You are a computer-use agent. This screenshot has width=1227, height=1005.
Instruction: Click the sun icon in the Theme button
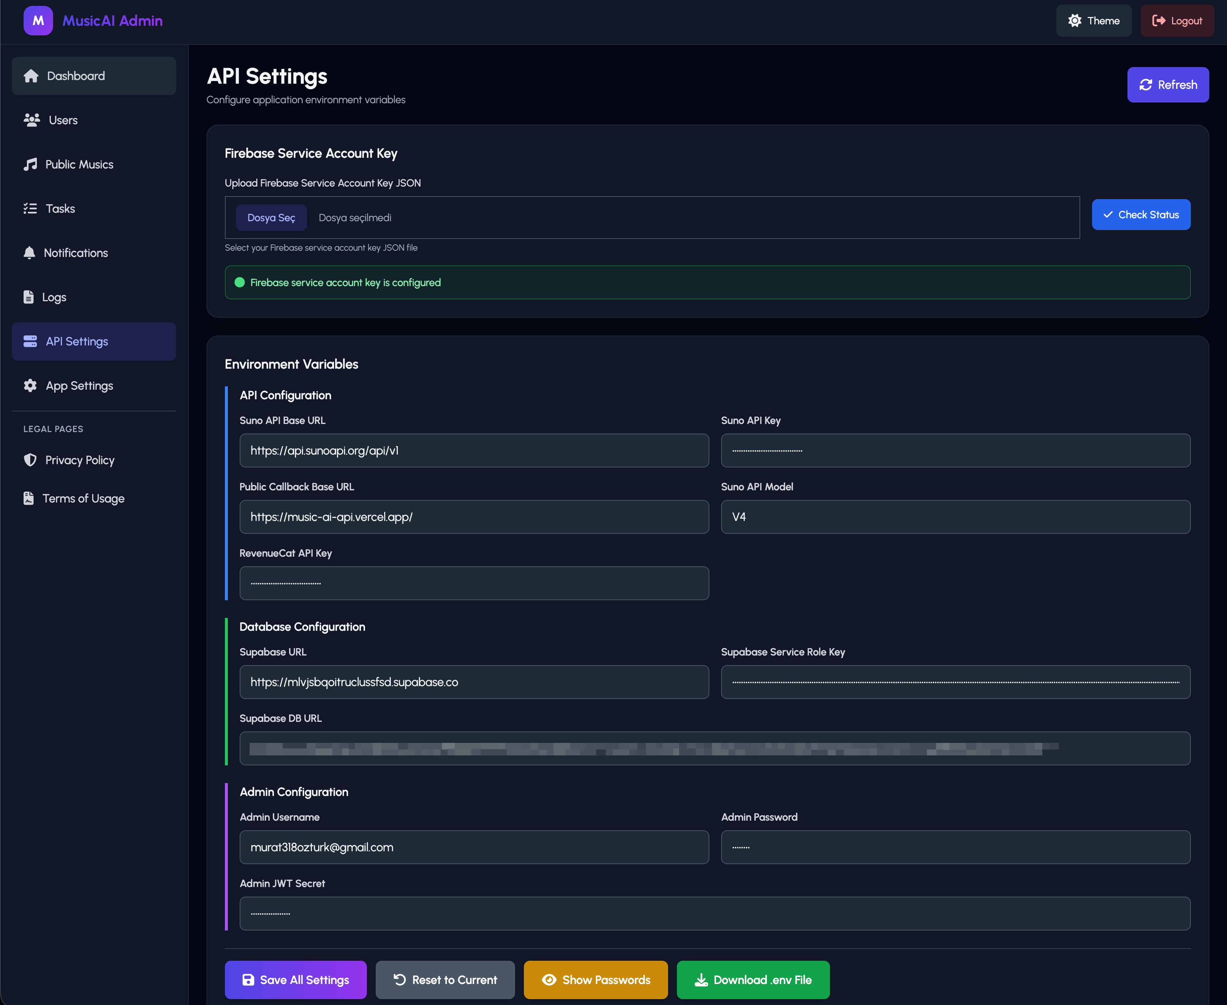click(x=1075, y=21)
